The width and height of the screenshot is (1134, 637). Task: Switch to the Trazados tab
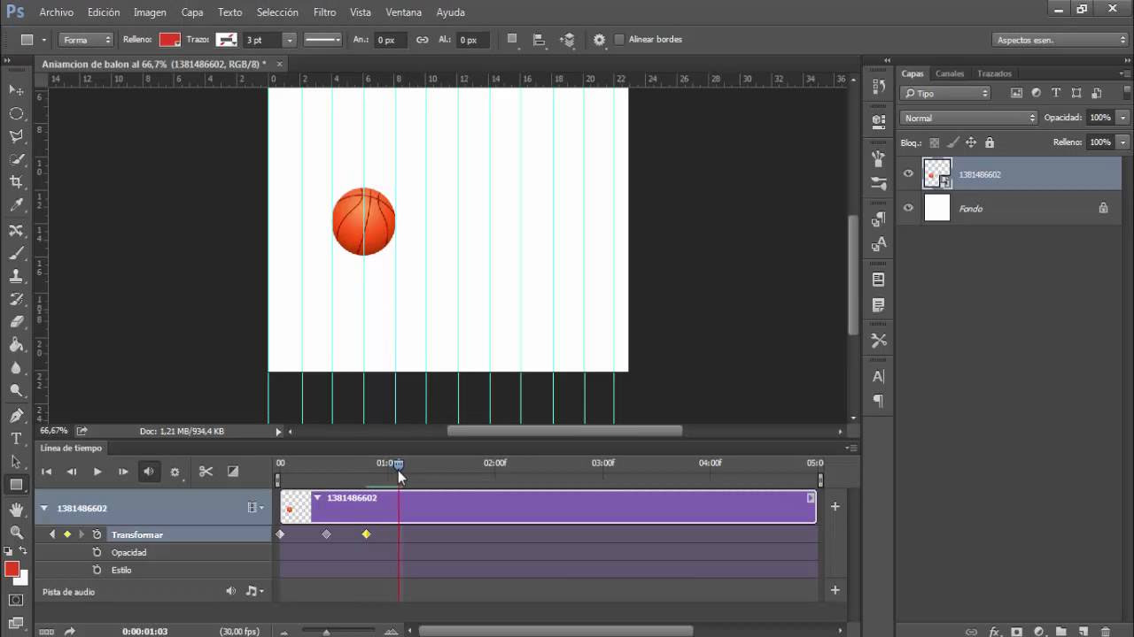(994, 73)
